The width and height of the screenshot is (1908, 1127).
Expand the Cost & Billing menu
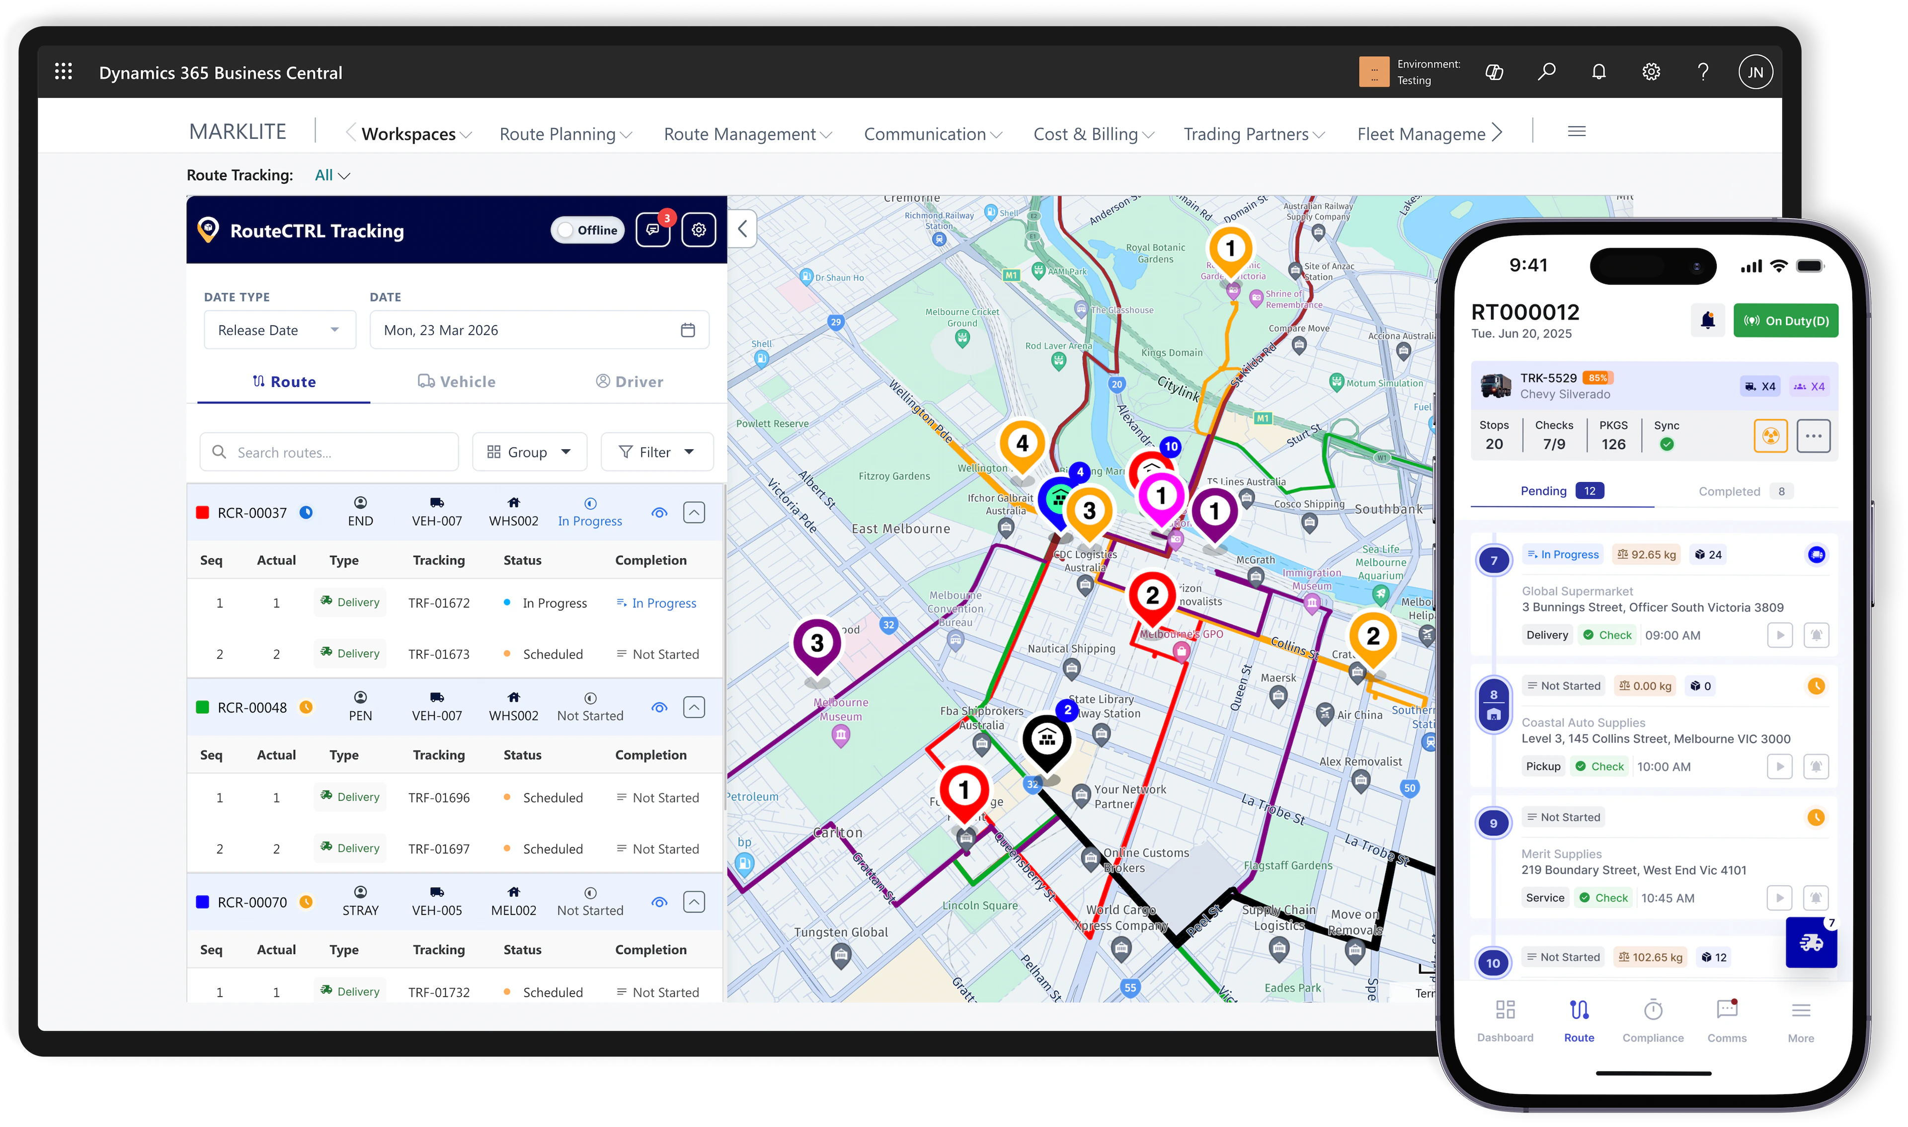click(1093, 135)
